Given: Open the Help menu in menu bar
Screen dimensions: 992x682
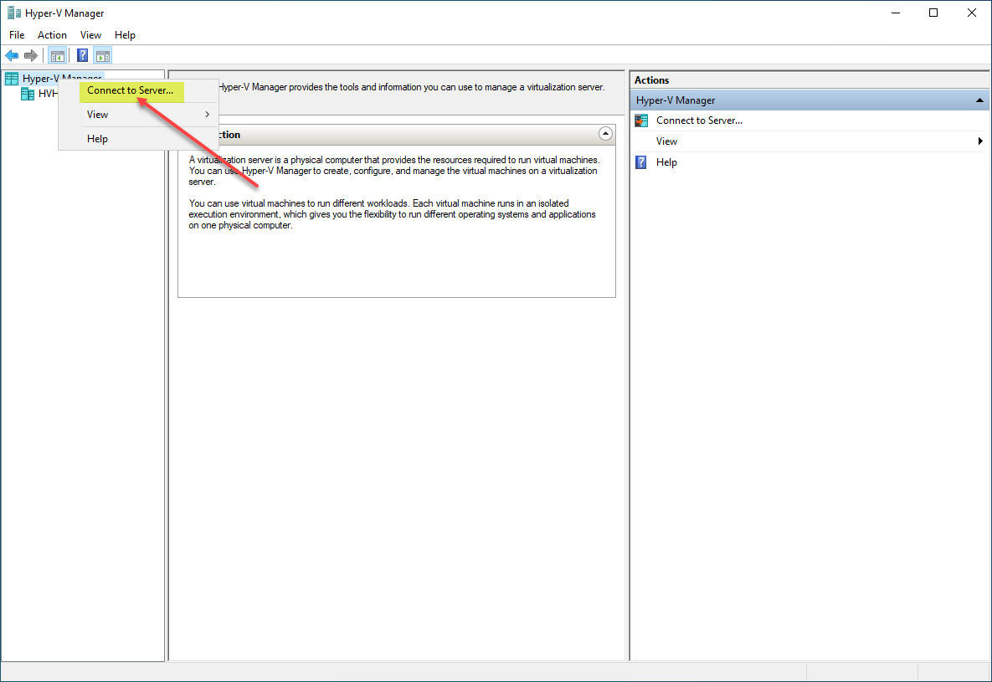Looking at the screenshot, I should click(x=125, y=35).
